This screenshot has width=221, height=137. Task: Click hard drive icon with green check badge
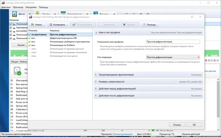tap(17, 71)
